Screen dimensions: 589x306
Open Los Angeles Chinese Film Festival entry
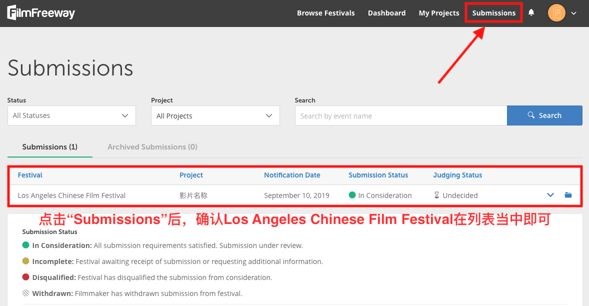pyautogui.click(x=71, y=195)
